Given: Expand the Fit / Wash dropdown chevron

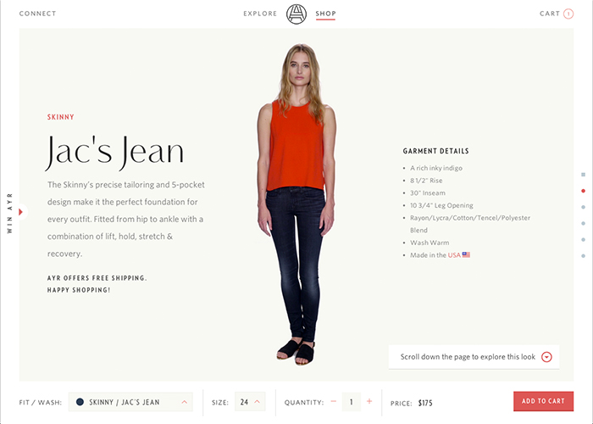Looking at the screenshot, I should (x=184, y=402).
